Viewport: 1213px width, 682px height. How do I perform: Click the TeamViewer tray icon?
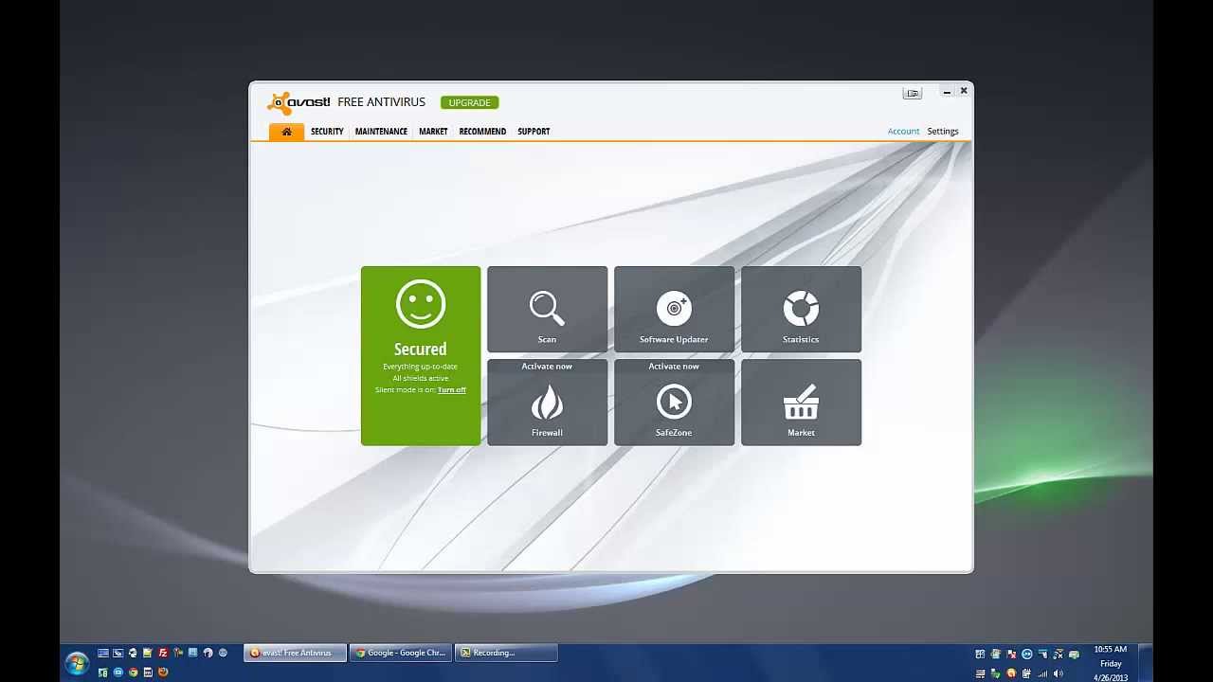[x=1026, y=654]
